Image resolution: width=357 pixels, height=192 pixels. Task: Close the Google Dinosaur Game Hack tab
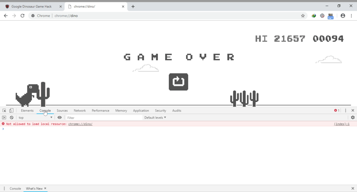tap(61, 6)
